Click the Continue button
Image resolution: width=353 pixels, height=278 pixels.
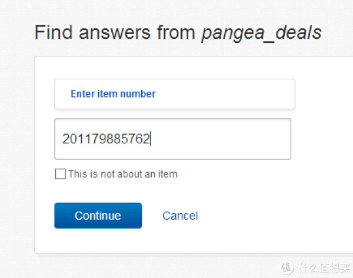click(98, 216)
